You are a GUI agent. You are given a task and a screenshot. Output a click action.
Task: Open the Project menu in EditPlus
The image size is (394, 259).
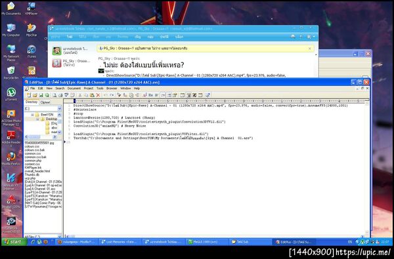pyautogui.click(x=89, y=89)
